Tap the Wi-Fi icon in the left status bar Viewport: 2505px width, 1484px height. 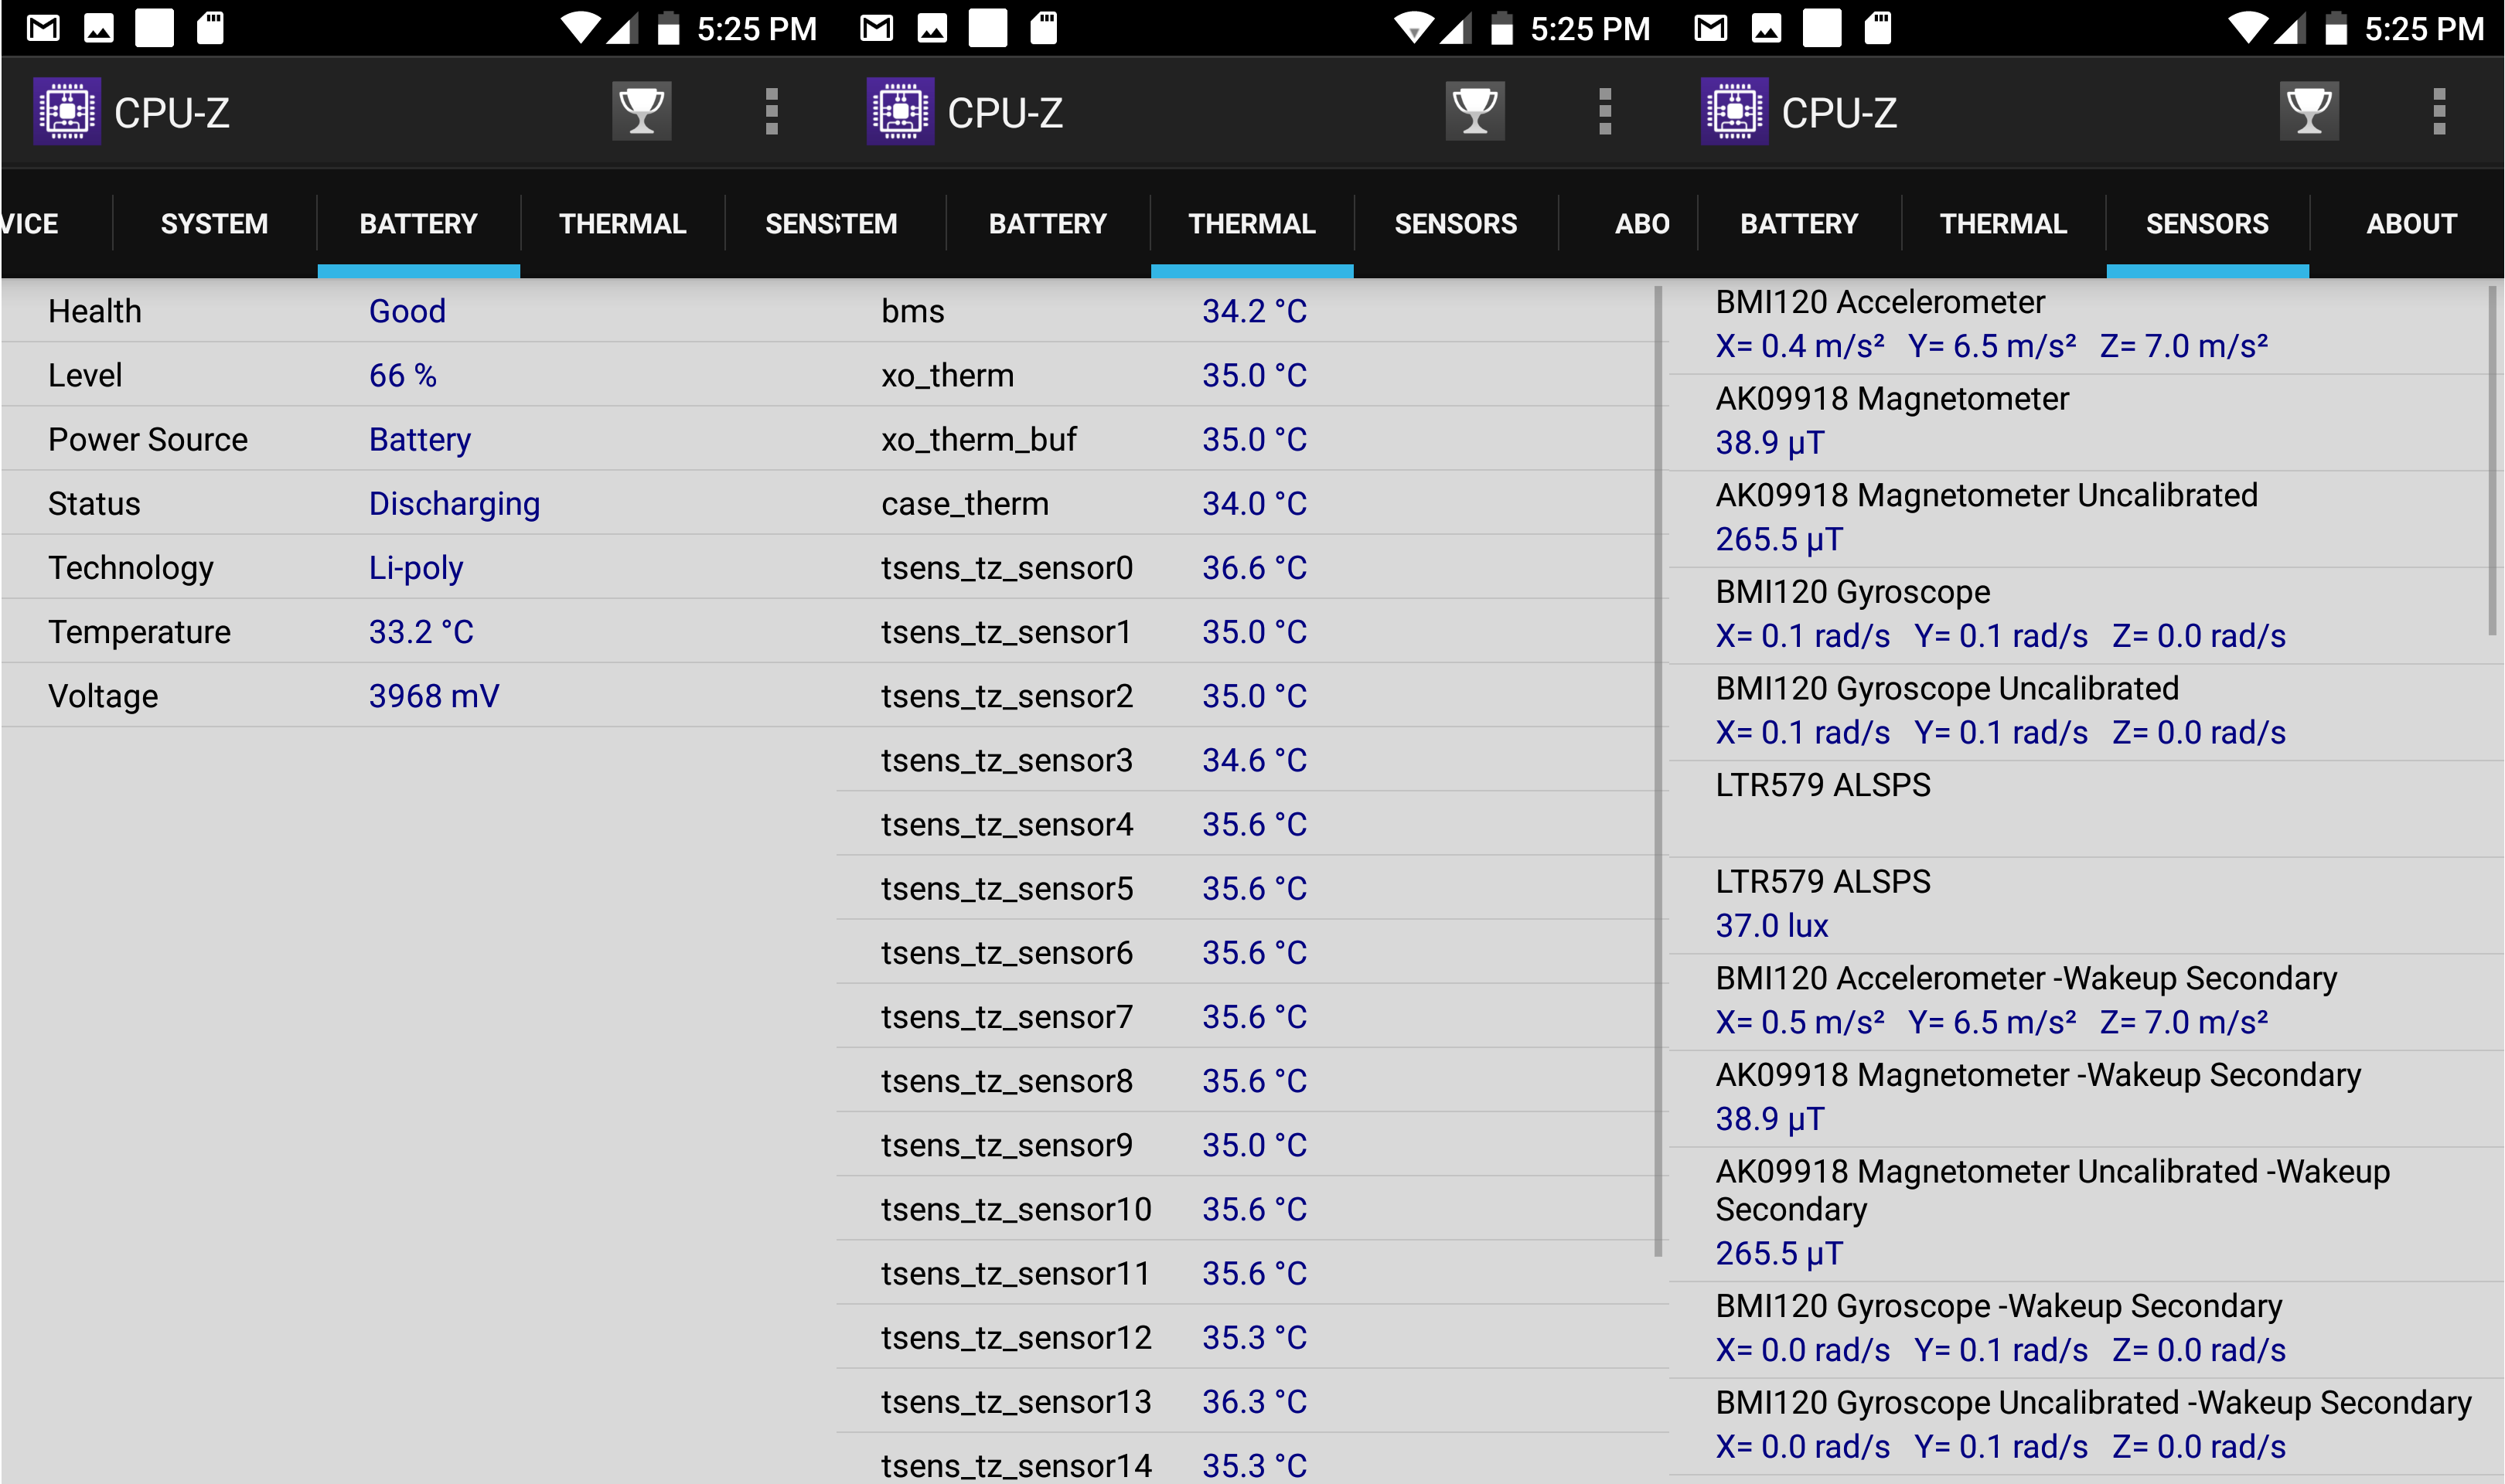point(579,28)
